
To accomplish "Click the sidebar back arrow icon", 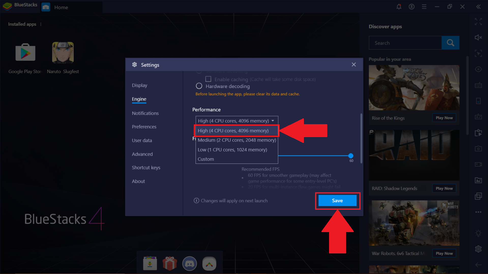I will [478, 265].
